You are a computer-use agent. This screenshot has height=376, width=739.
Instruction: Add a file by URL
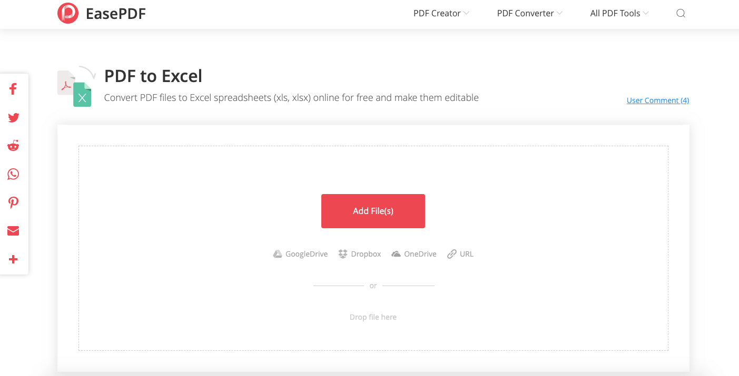[x=460, y=254]
